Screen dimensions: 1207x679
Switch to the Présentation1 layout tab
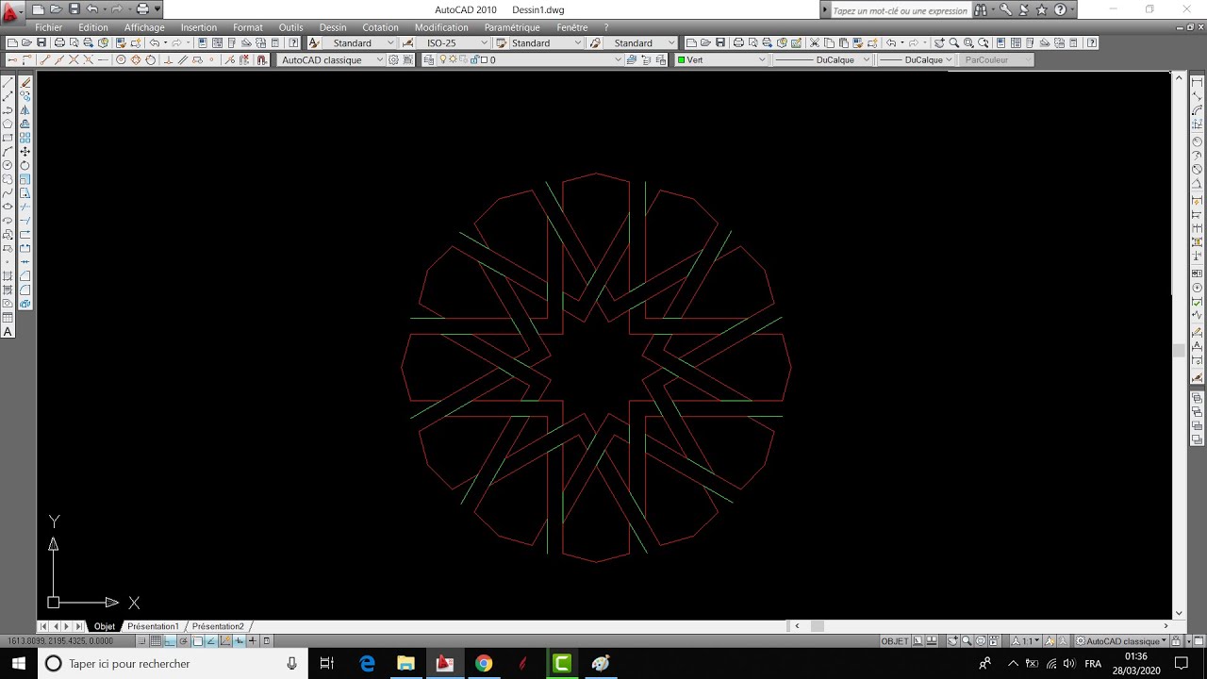[x=153, y=626]
